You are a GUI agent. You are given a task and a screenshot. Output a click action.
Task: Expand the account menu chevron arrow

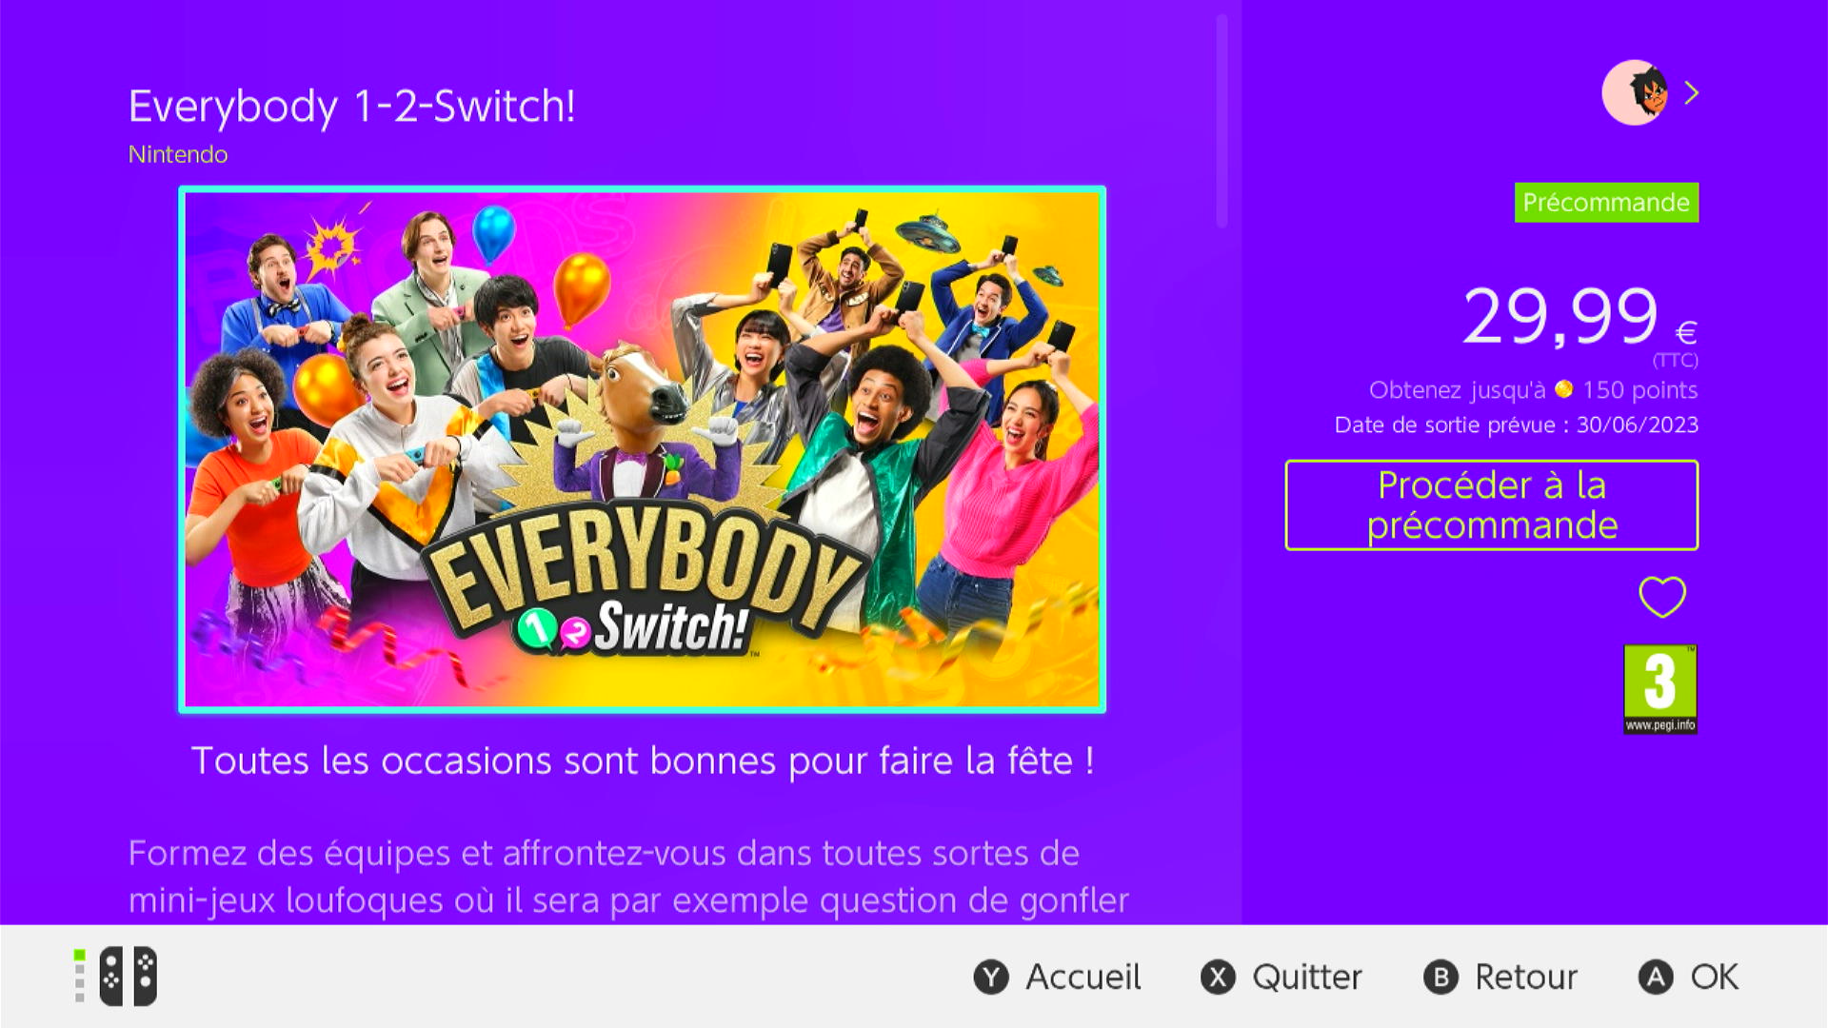click(x=1692, y=92)
